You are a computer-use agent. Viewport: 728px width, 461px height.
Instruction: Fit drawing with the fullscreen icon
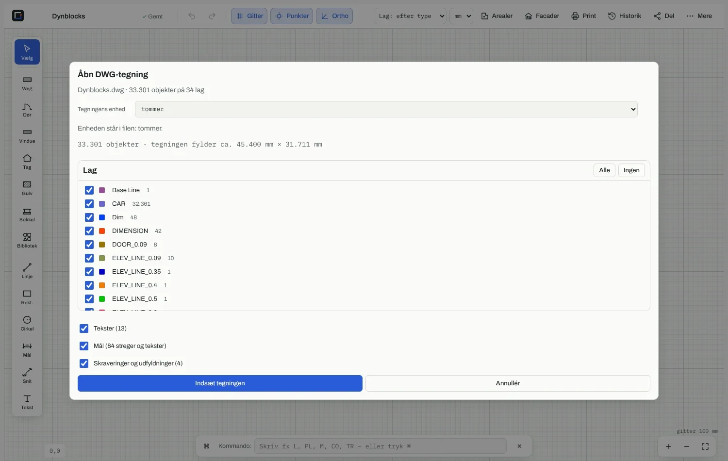click(x=705, y=446)
